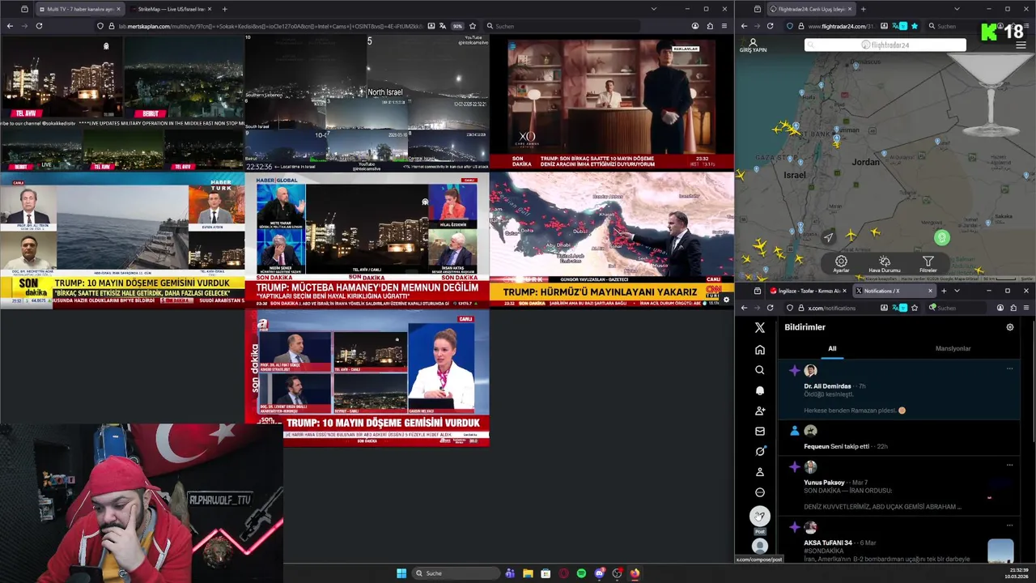1036x583 pixels.
Task: Click the X logo in the sidebar
Action: [x=759, y=327]
